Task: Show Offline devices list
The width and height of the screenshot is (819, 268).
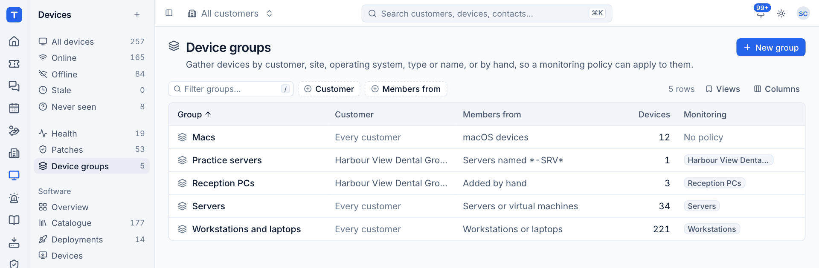Action: pos(92,74)
